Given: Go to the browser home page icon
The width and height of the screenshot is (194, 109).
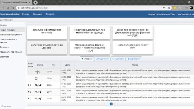Looking at the screenshot, I should coord(13,8).
